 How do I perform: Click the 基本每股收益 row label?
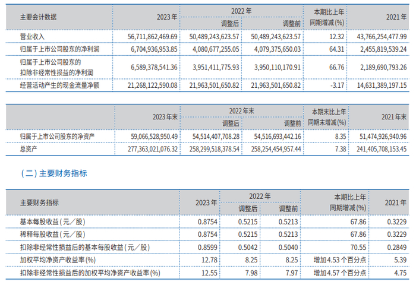(52, 222)
